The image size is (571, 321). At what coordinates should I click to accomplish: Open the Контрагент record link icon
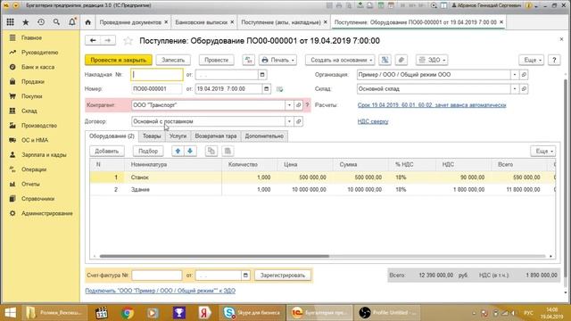(x=298, y=105)
